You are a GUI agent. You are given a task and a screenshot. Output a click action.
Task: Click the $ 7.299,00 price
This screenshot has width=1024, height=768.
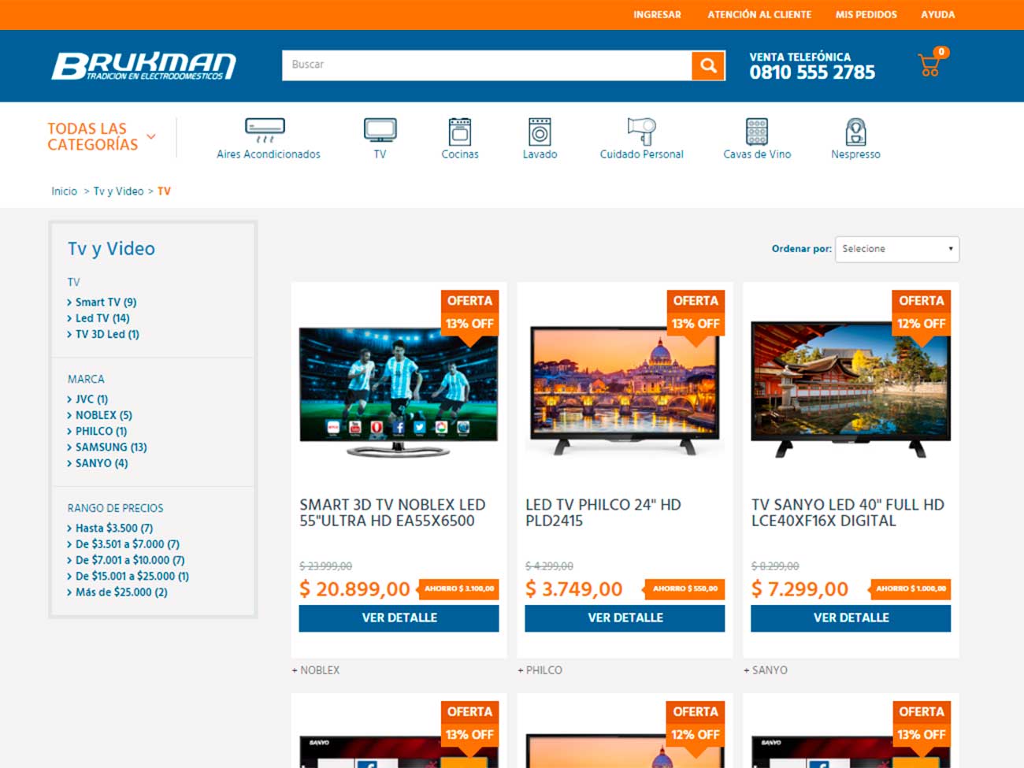point(800,589)
